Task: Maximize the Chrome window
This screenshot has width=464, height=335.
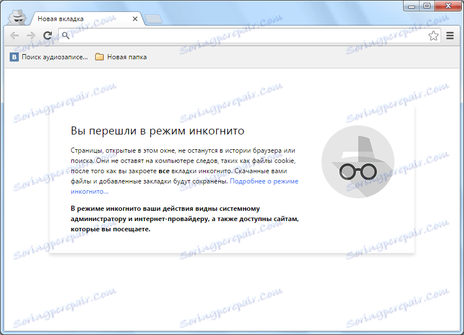Action: click(427, 6)
